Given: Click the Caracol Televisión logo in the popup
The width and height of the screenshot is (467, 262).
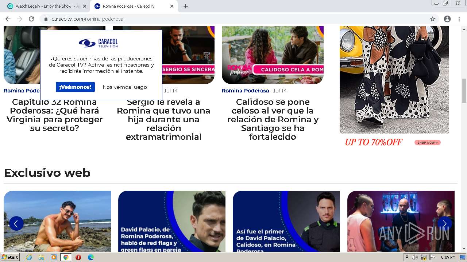Looking at the screenshot, I should click(99, 43).
